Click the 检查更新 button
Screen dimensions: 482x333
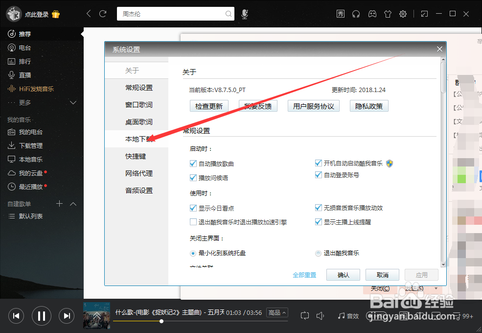[x=209, y=106]
